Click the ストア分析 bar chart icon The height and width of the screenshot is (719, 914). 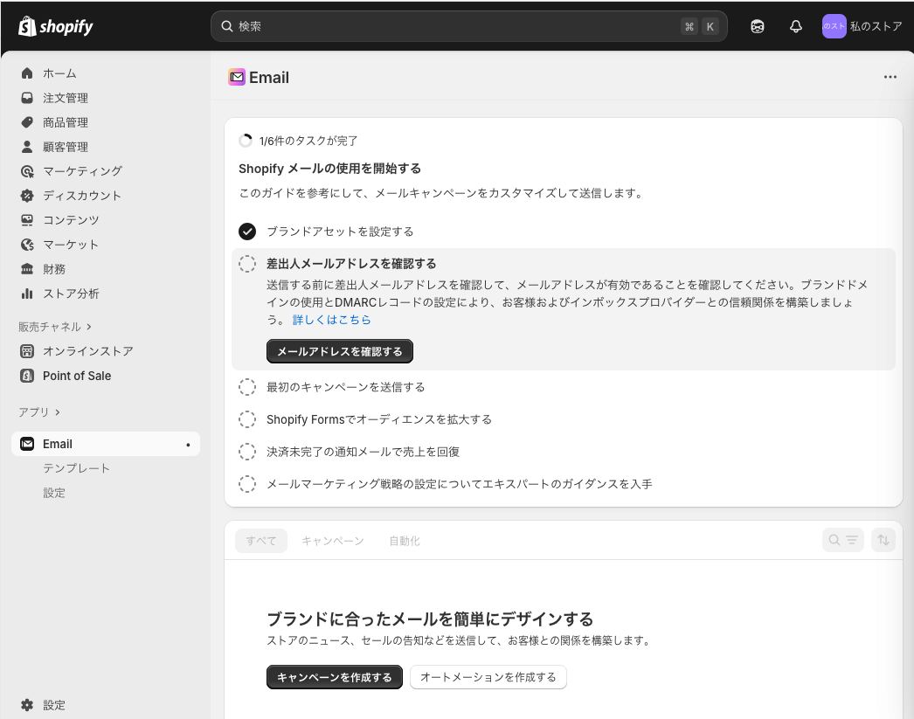click(27, 294)
